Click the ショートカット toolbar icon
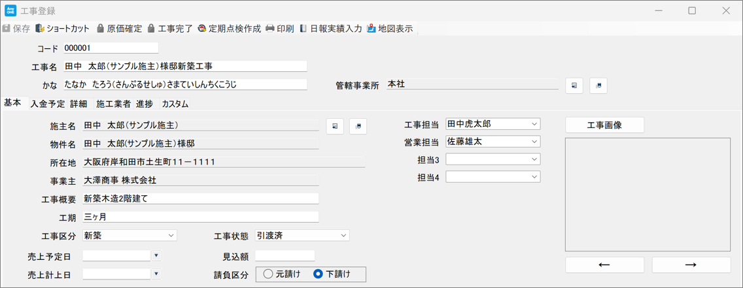Viewport: 743px width, 288px height. 40,29
